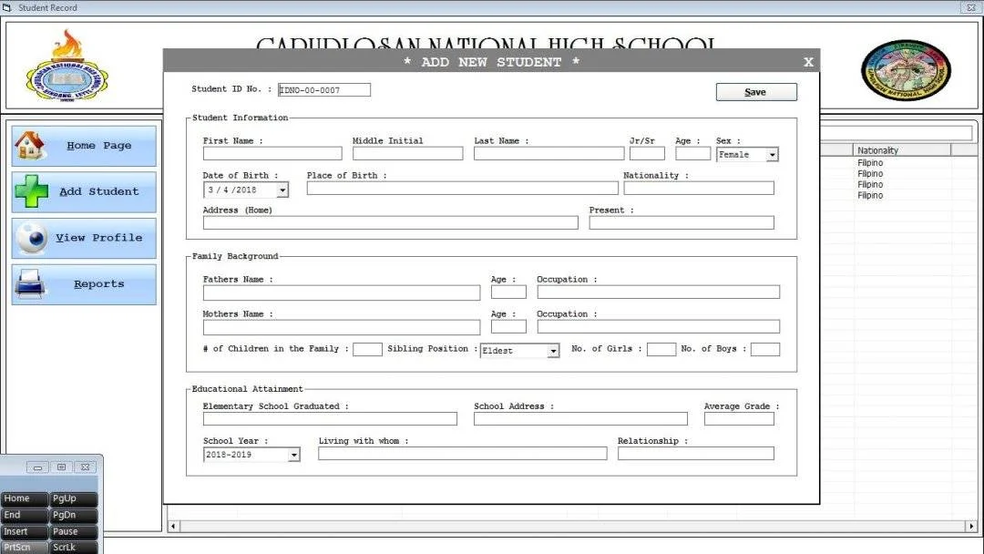
Task: Click the Present address field
Action: click(x=682, y=222)
